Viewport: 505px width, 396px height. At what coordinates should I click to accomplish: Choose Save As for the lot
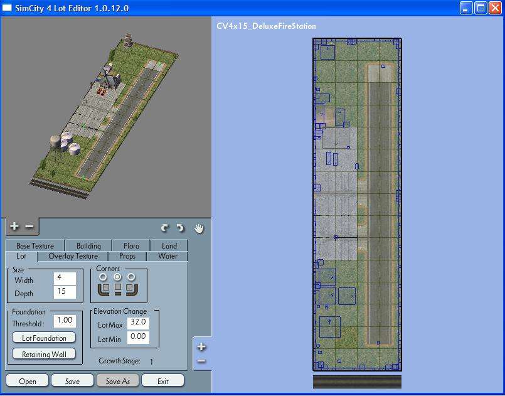117,381
